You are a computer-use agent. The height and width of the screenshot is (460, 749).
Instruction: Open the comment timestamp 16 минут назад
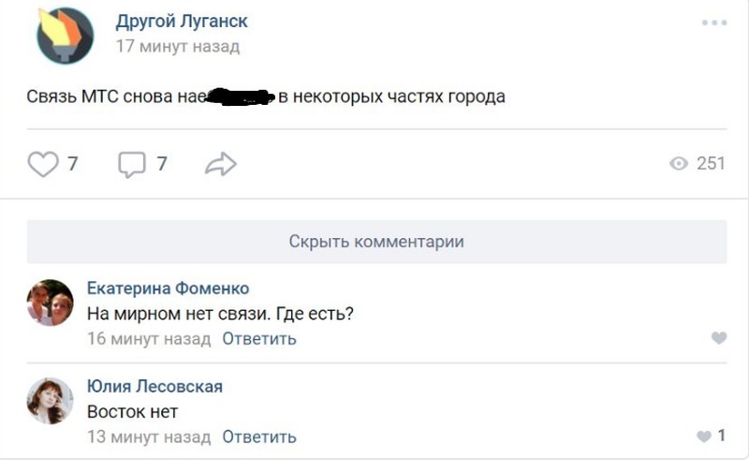[x=149, y=339]
